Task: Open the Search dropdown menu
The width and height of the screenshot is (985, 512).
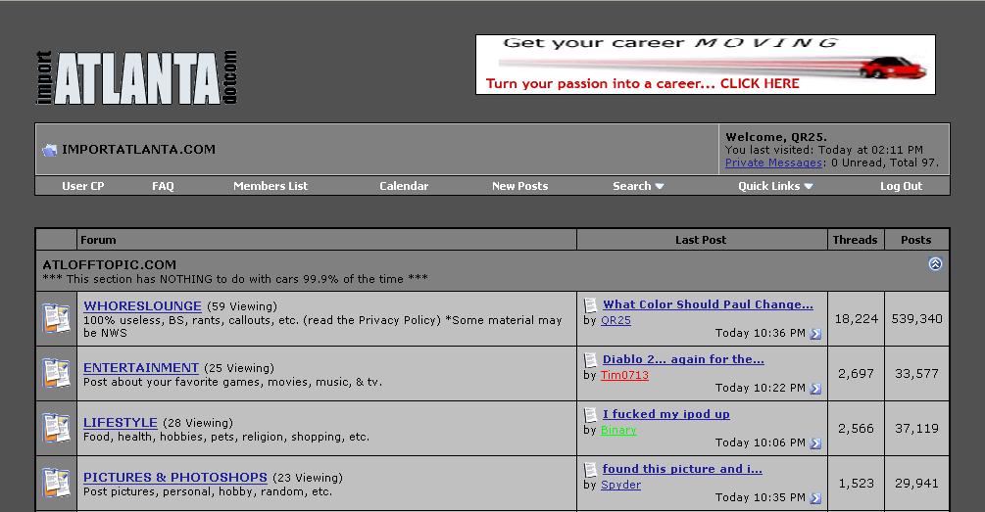Action: 638,186
